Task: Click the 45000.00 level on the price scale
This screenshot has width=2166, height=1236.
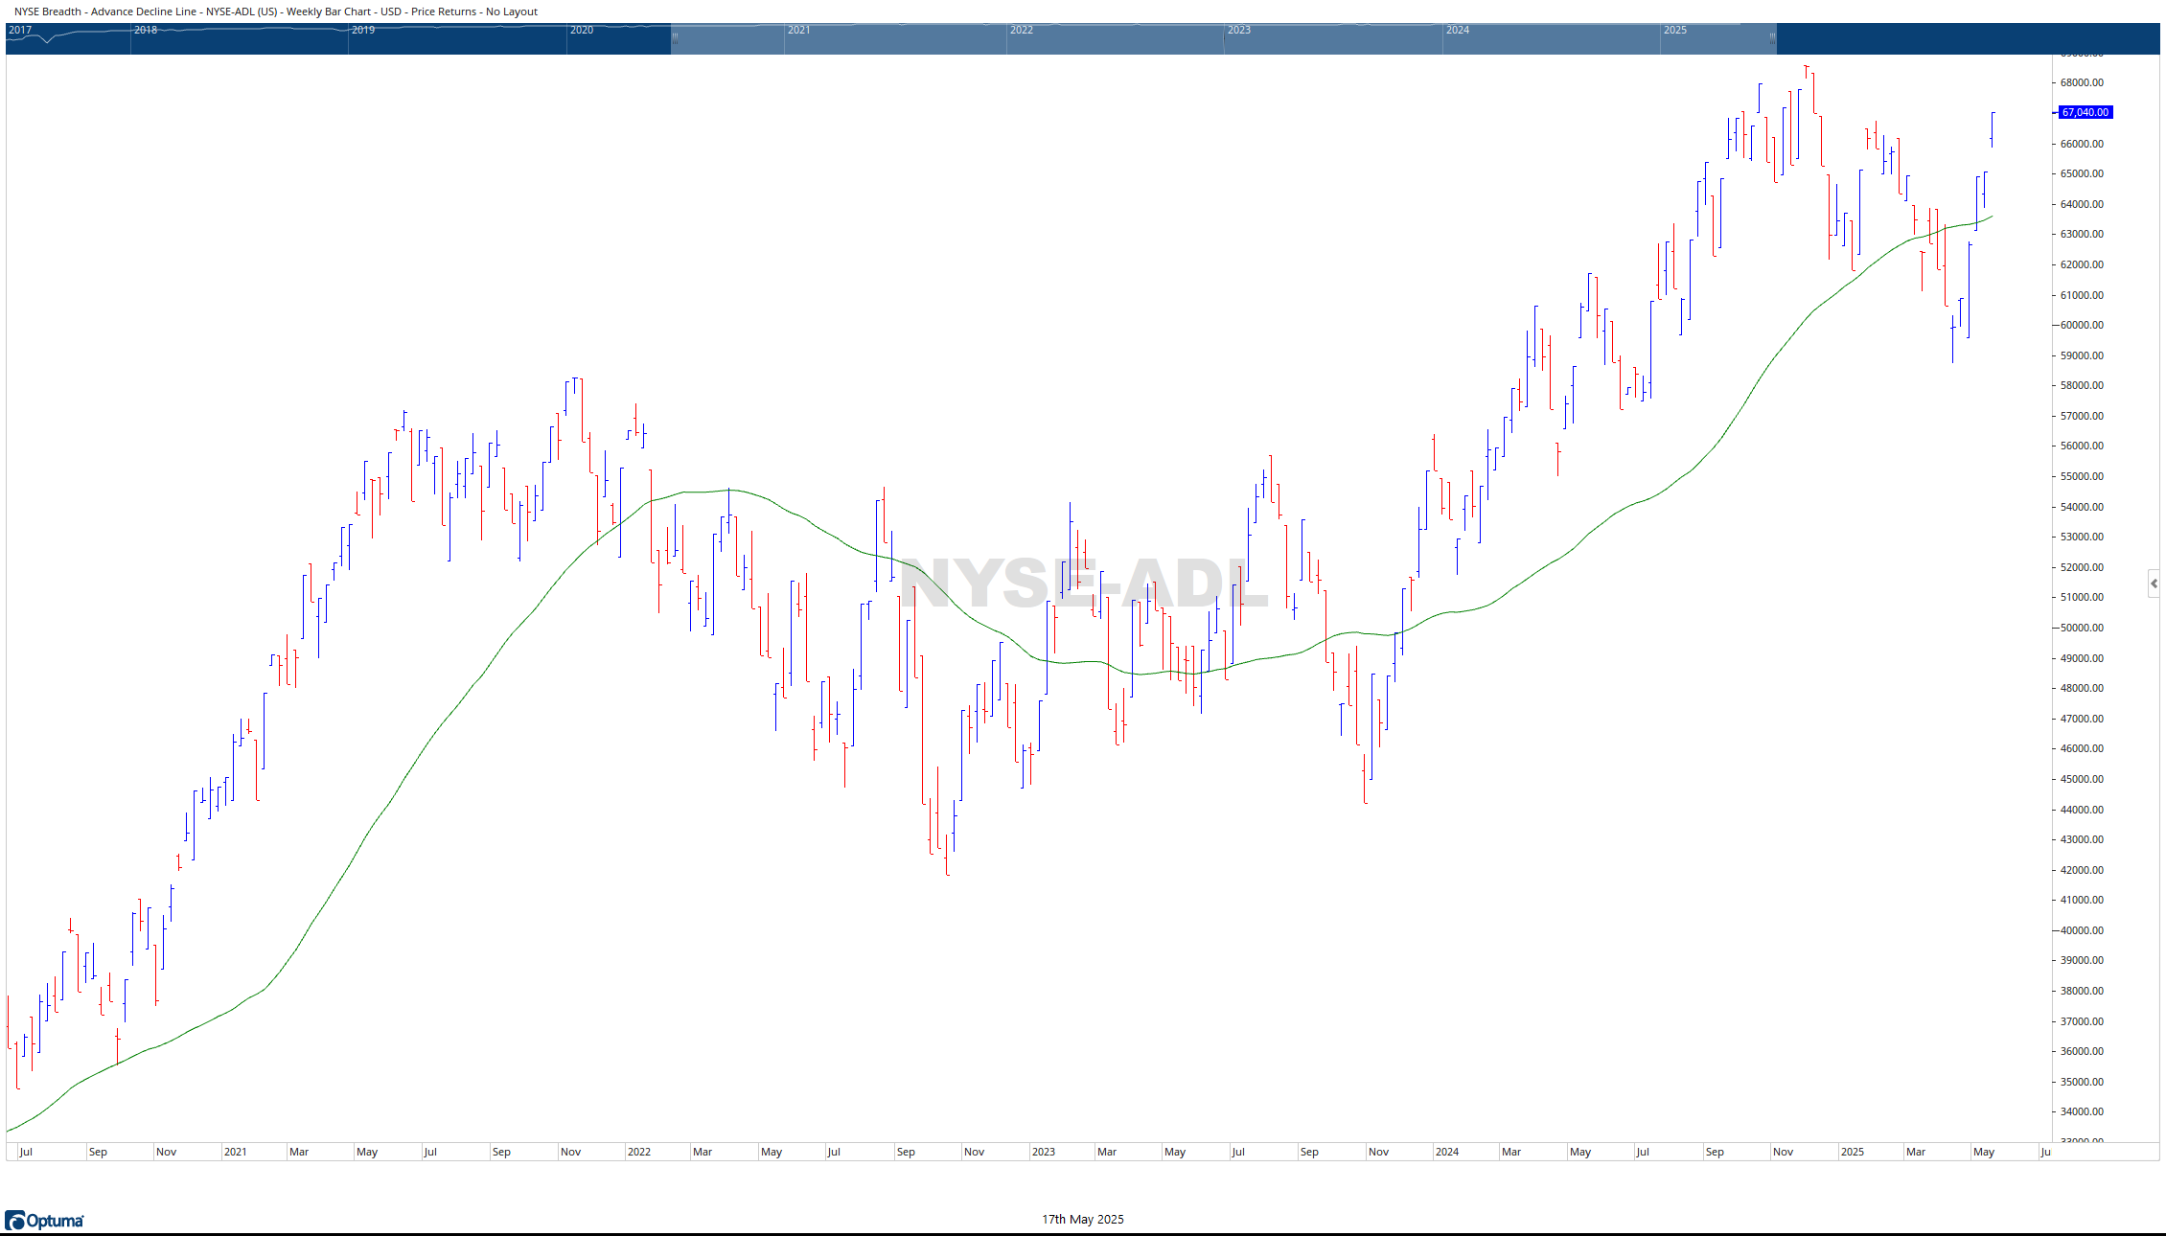Action: (2082, 779)
